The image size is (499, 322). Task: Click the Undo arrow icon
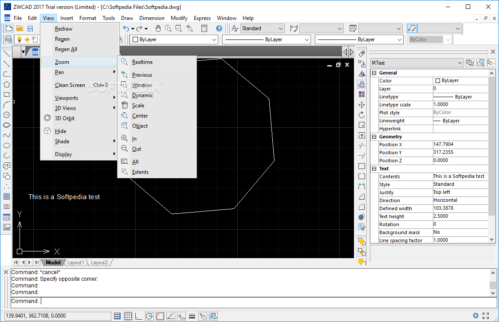[126, 29]
